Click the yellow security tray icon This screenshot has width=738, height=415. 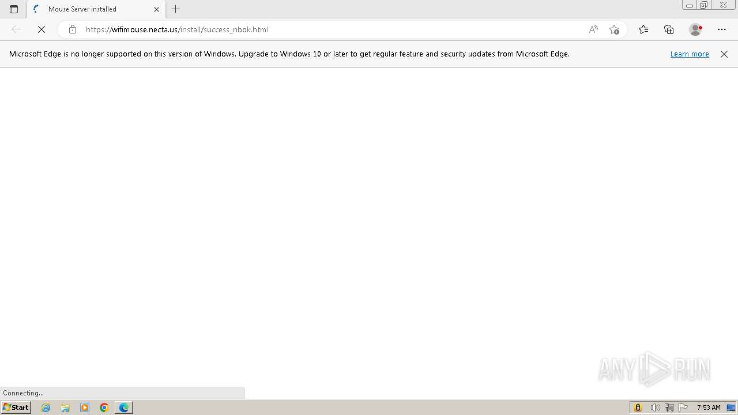pyautogui.click(x=638, y=408)
